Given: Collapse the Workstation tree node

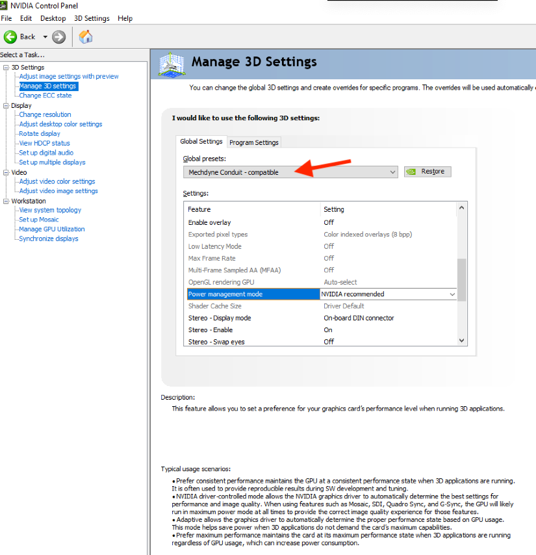Looking at the screenshot, I should [6, 201].
